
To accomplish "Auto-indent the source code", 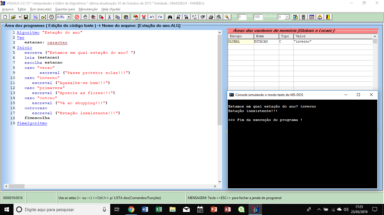I will coord(202,17).
